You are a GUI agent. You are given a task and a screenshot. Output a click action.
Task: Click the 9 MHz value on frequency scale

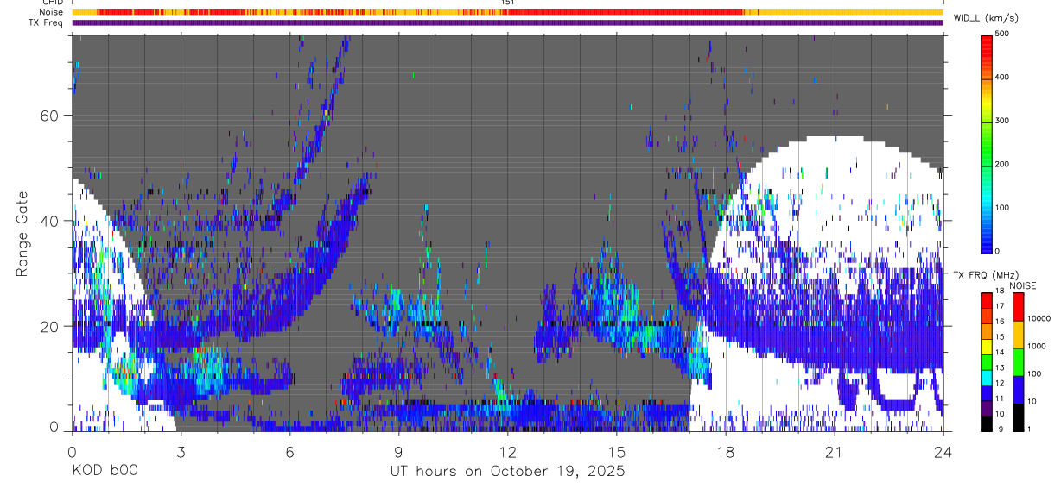[1001, 428]
